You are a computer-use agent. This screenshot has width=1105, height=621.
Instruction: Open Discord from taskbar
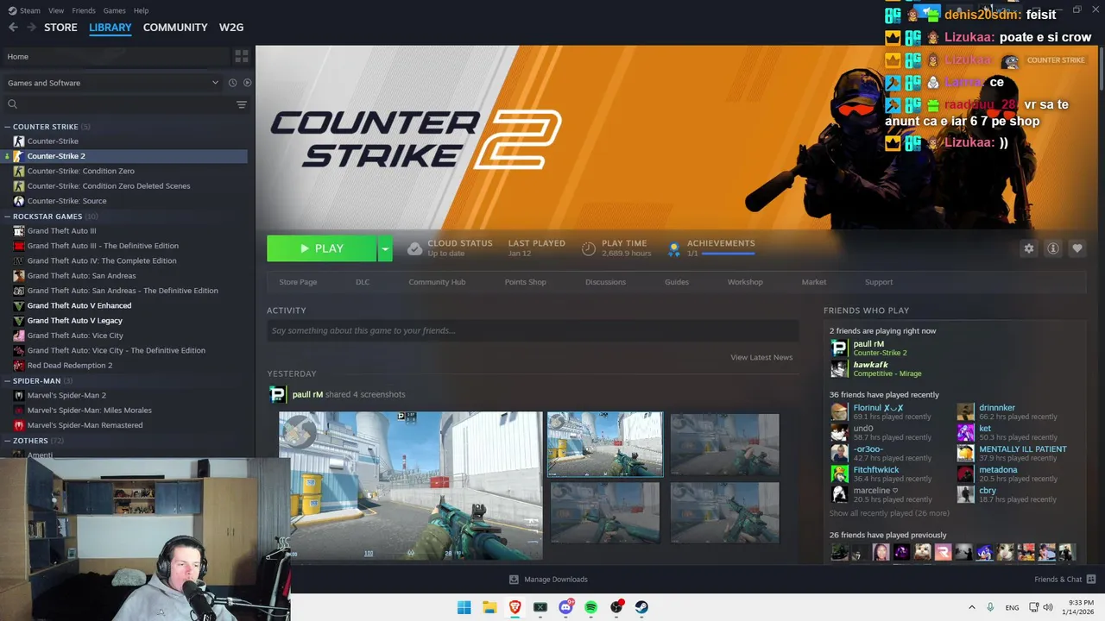click(x=566, y=607)
